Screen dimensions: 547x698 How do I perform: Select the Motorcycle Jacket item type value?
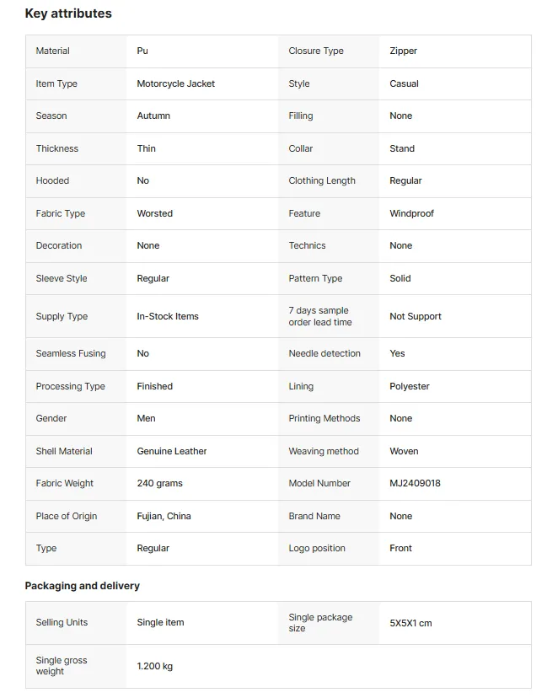[176, 83]
